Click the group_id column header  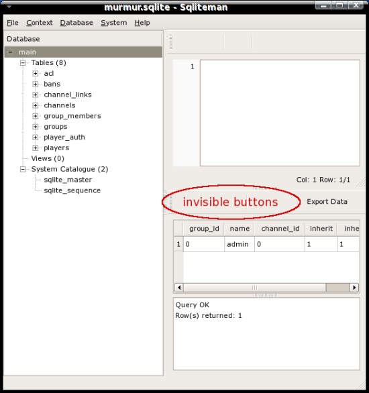click(x=204, y=229)
